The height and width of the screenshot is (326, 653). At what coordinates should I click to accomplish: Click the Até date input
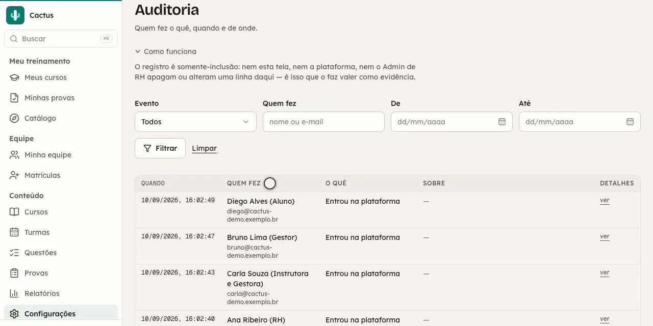coord(580,122)
